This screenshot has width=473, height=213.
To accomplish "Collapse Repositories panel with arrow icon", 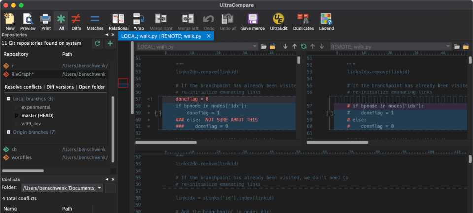I will (107, 35).
